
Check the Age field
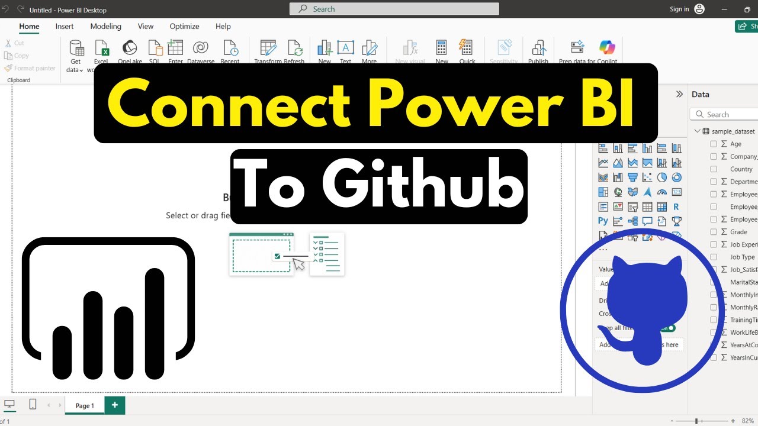[714, 144]
